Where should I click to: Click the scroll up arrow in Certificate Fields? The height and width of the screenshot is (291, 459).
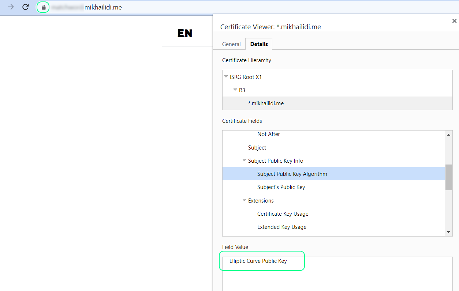click(x=448, y=135)
